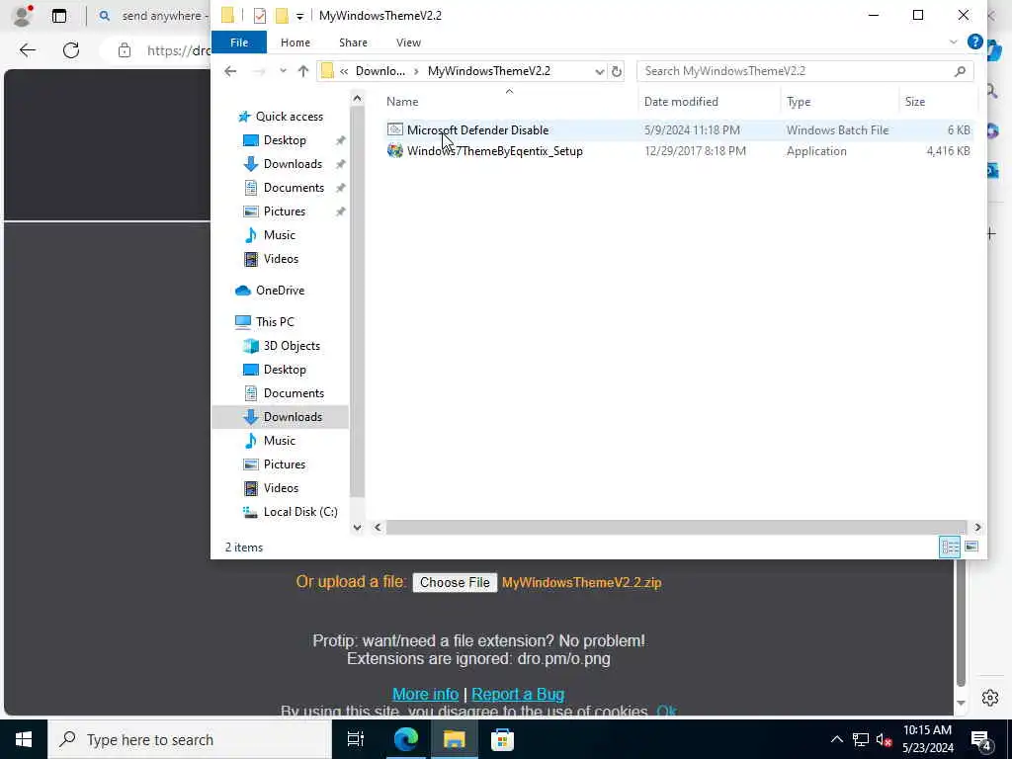Open Task View from taskbar
Viewport: 1012px width, 759px height.
[x=356, y=739]
